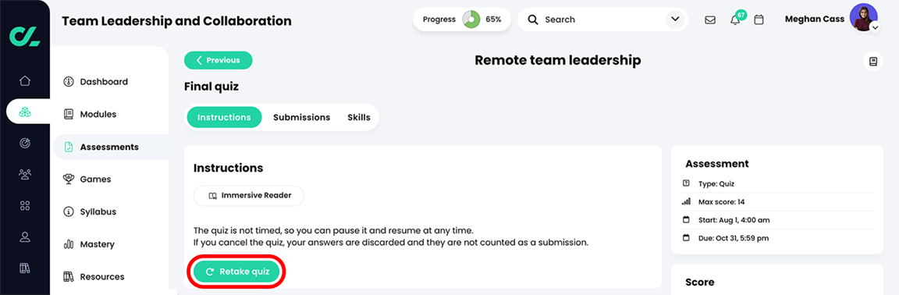
Task: Go to Home via house icon
Action: point(25,80)
